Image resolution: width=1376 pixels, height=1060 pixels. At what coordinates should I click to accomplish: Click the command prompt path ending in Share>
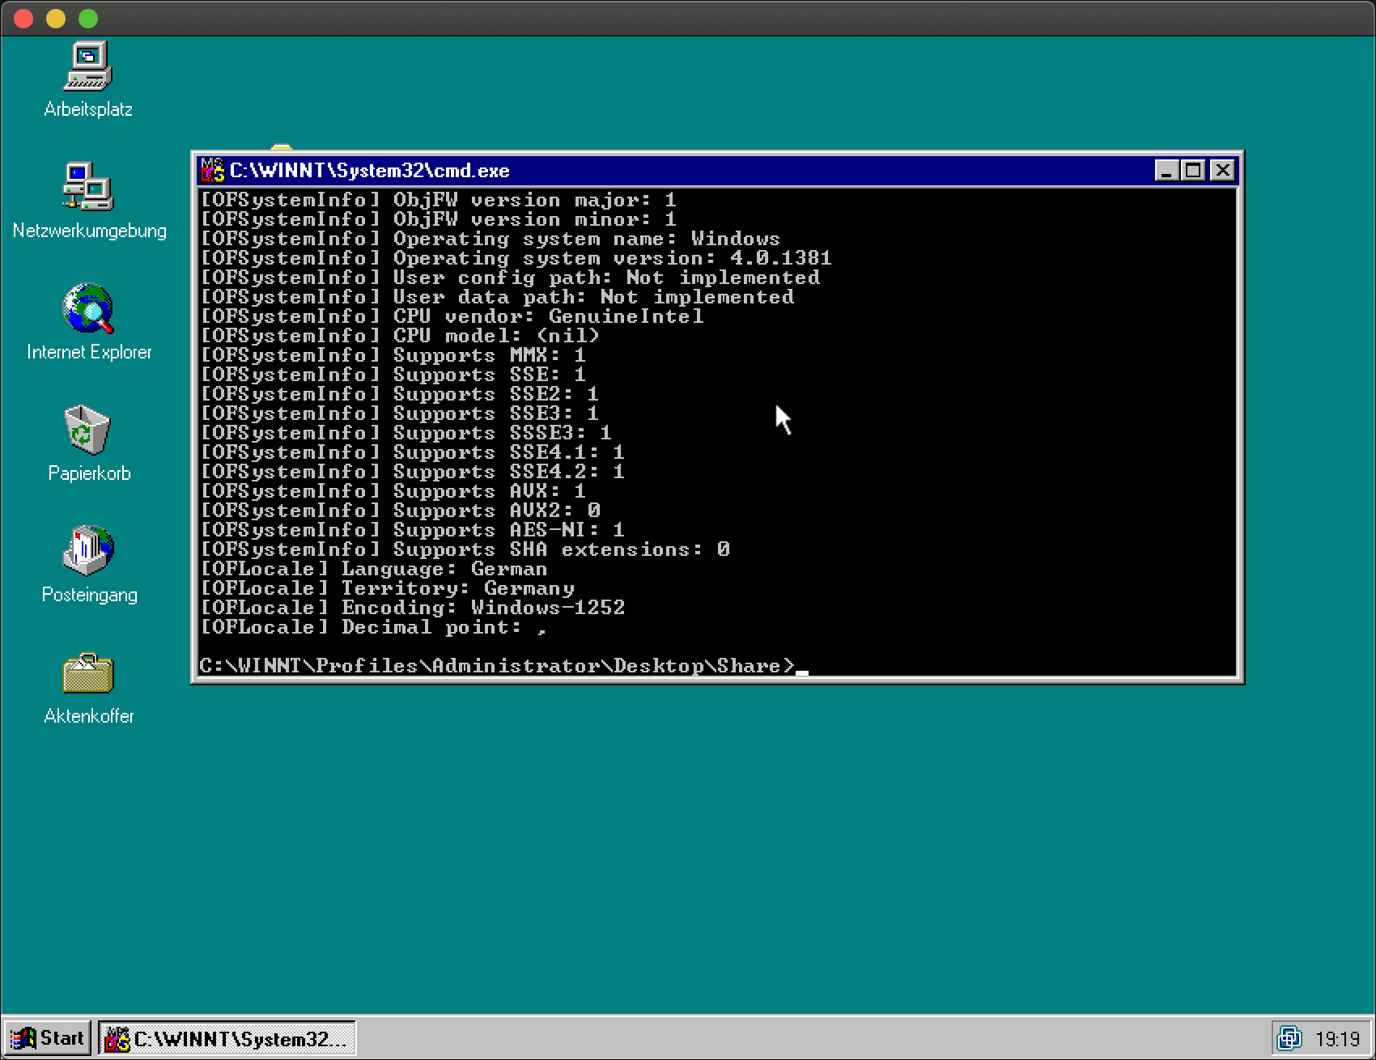pyautogui.click(x=497, y=666)
